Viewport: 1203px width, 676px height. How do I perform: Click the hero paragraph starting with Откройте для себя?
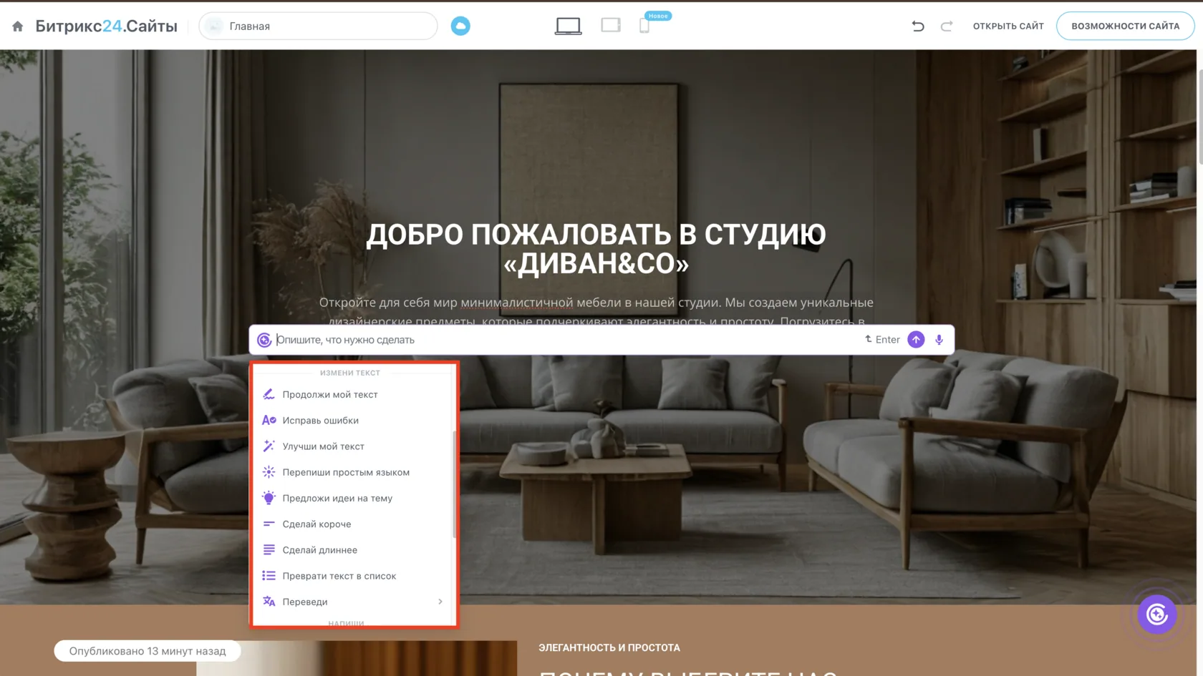point(596,311)
